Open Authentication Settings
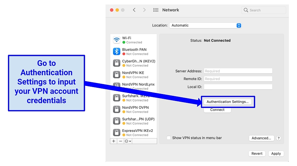Image resolution: width=297 pixels, height=166 pixels. point(227,102)
